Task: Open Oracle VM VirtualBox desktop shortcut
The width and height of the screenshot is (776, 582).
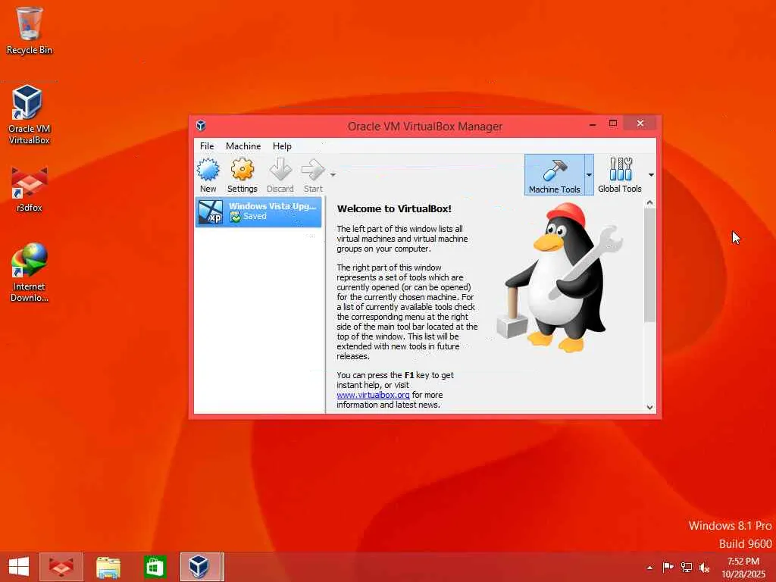Action: click(x=28, y=115)
